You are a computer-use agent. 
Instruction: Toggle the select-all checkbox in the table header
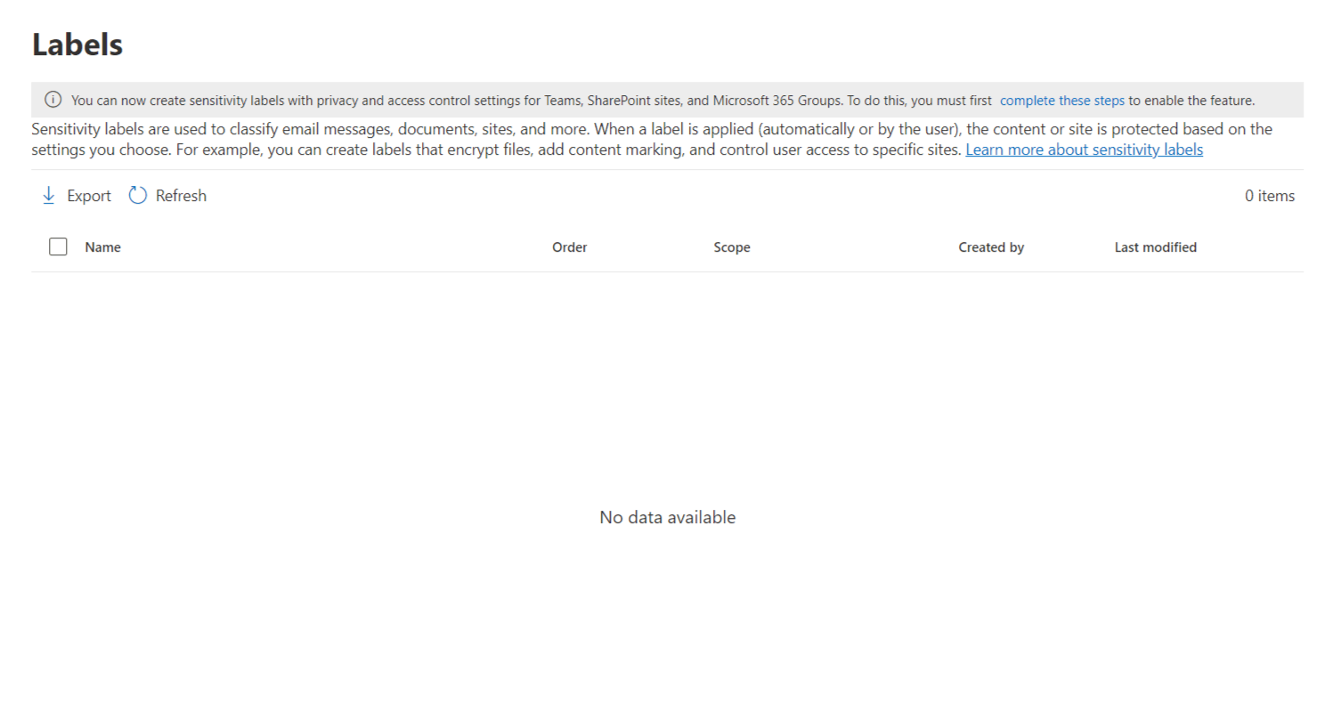58,246
